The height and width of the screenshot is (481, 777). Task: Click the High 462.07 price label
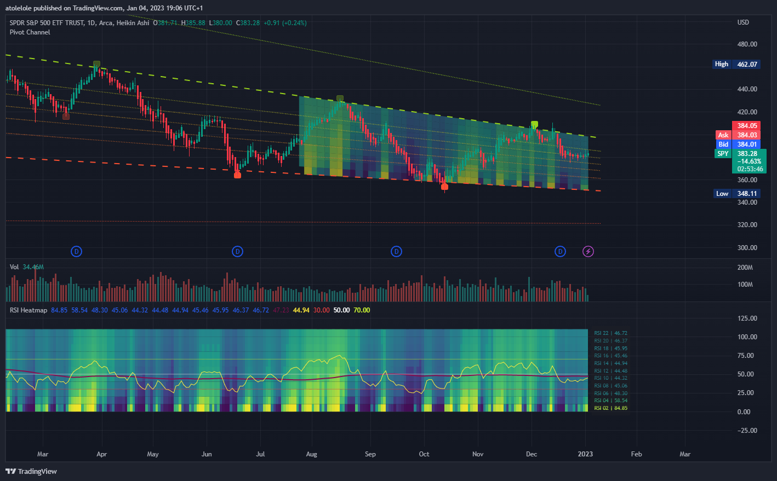pos(736,64)
